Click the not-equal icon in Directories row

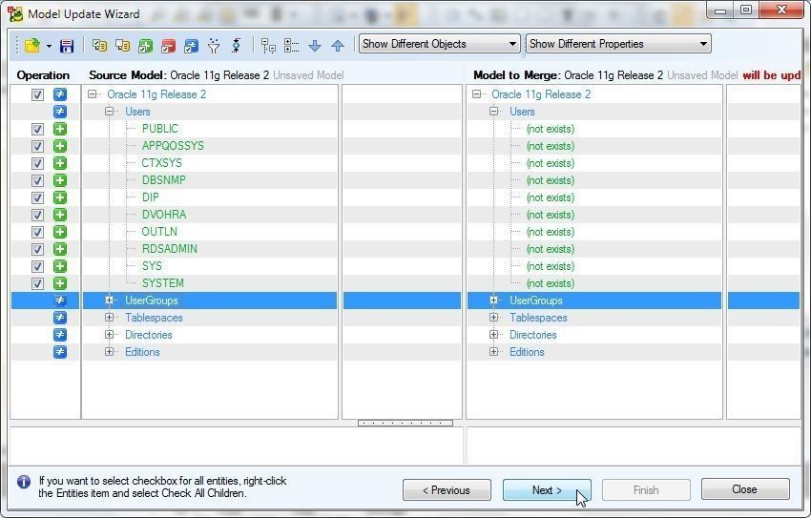pyautogui.click(x=60, y=335)
